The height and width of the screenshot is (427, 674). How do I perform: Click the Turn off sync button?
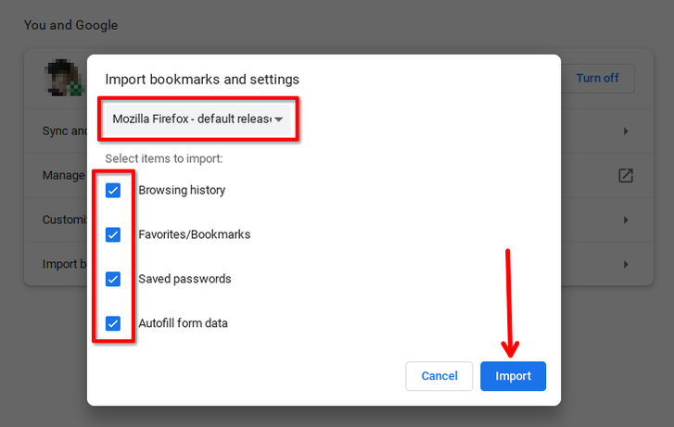[597, 78]
